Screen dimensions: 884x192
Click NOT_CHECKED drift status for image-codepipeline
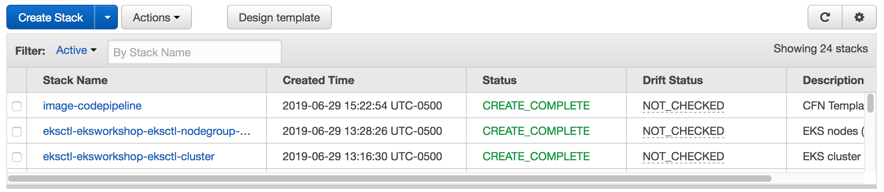(x=683, y=106)
